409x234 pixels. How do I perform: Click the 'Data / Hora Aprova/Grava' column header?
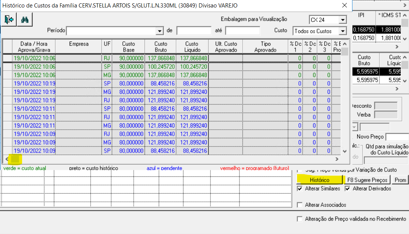pos(34,47)
